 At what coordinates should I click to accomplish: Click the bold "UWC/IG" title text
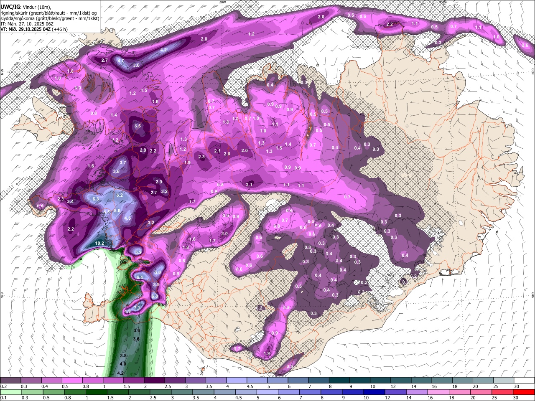tap(10, 7)
